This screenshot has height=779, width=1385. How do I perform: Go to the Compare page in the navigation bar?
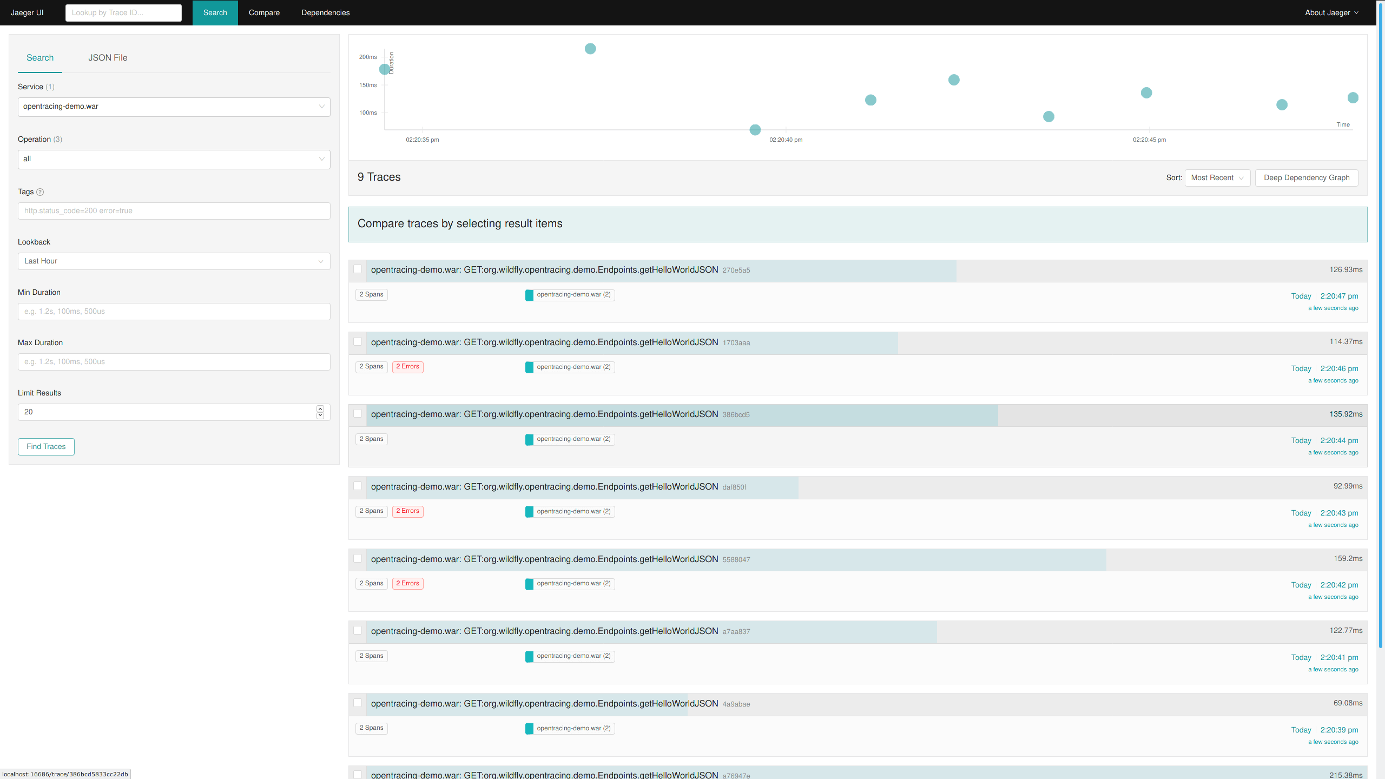tap(264, 12)
